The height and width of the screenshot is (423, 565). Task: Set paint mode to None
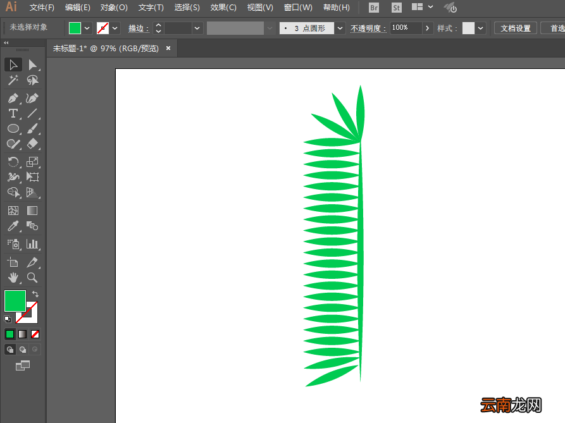pos(35,334)
